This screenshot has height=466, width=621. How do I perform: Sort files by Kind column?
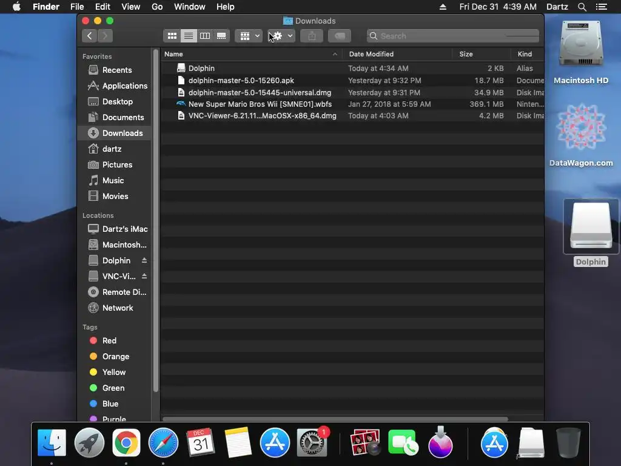[527, 54]
